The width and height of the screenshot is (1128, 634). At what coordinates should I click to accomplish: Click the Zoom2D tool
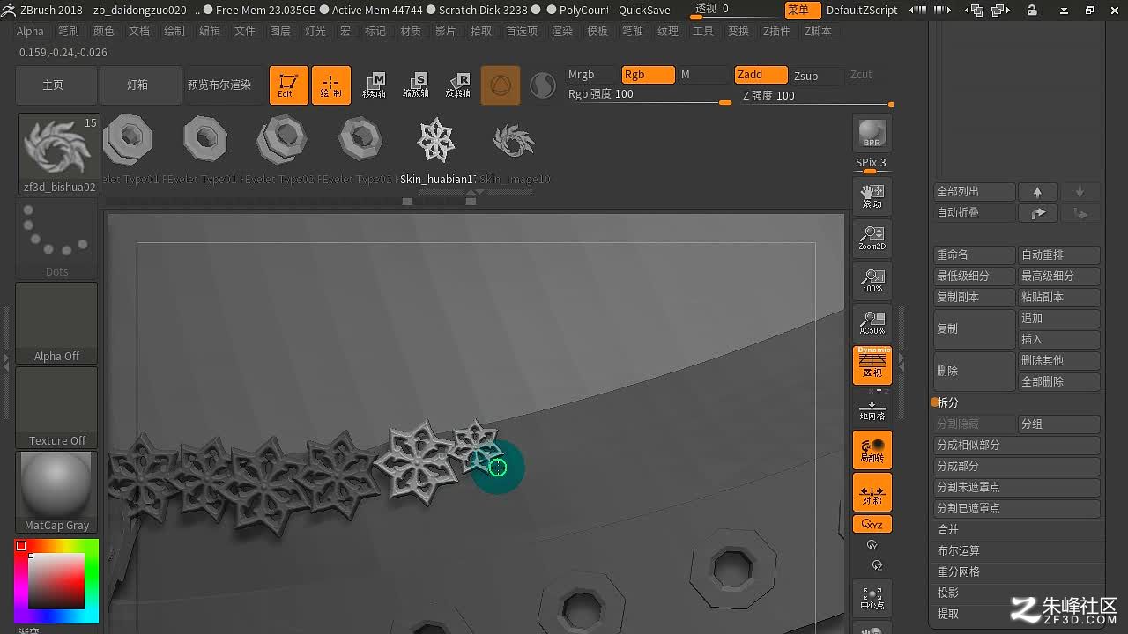coord(872,239)
